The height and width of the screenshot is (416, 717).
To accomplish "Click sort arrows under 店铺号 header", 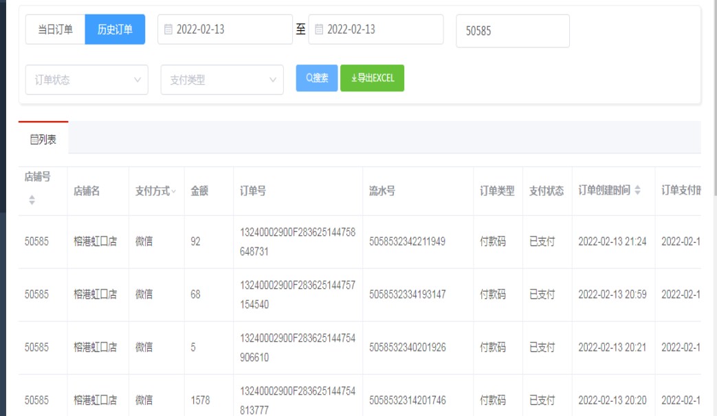I will click(32, 200).
